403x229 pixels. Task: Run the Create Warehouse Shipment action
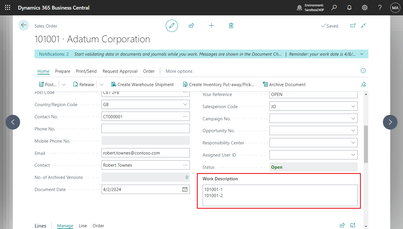pyautogui.click(x=142, y=84)
